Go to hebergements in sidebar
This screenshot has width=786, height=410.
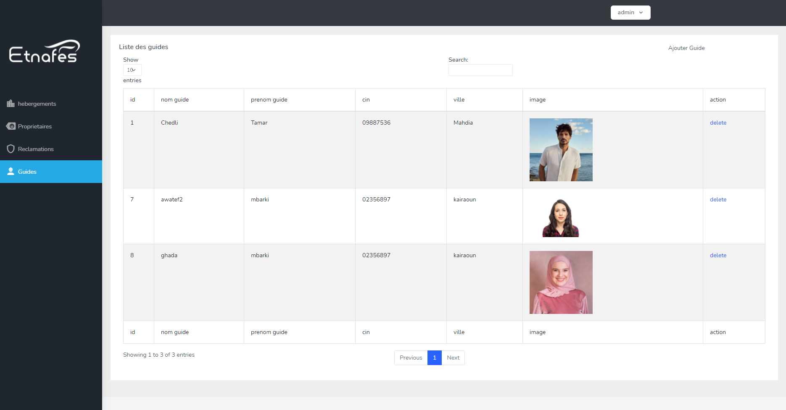(x=37, y=104)
